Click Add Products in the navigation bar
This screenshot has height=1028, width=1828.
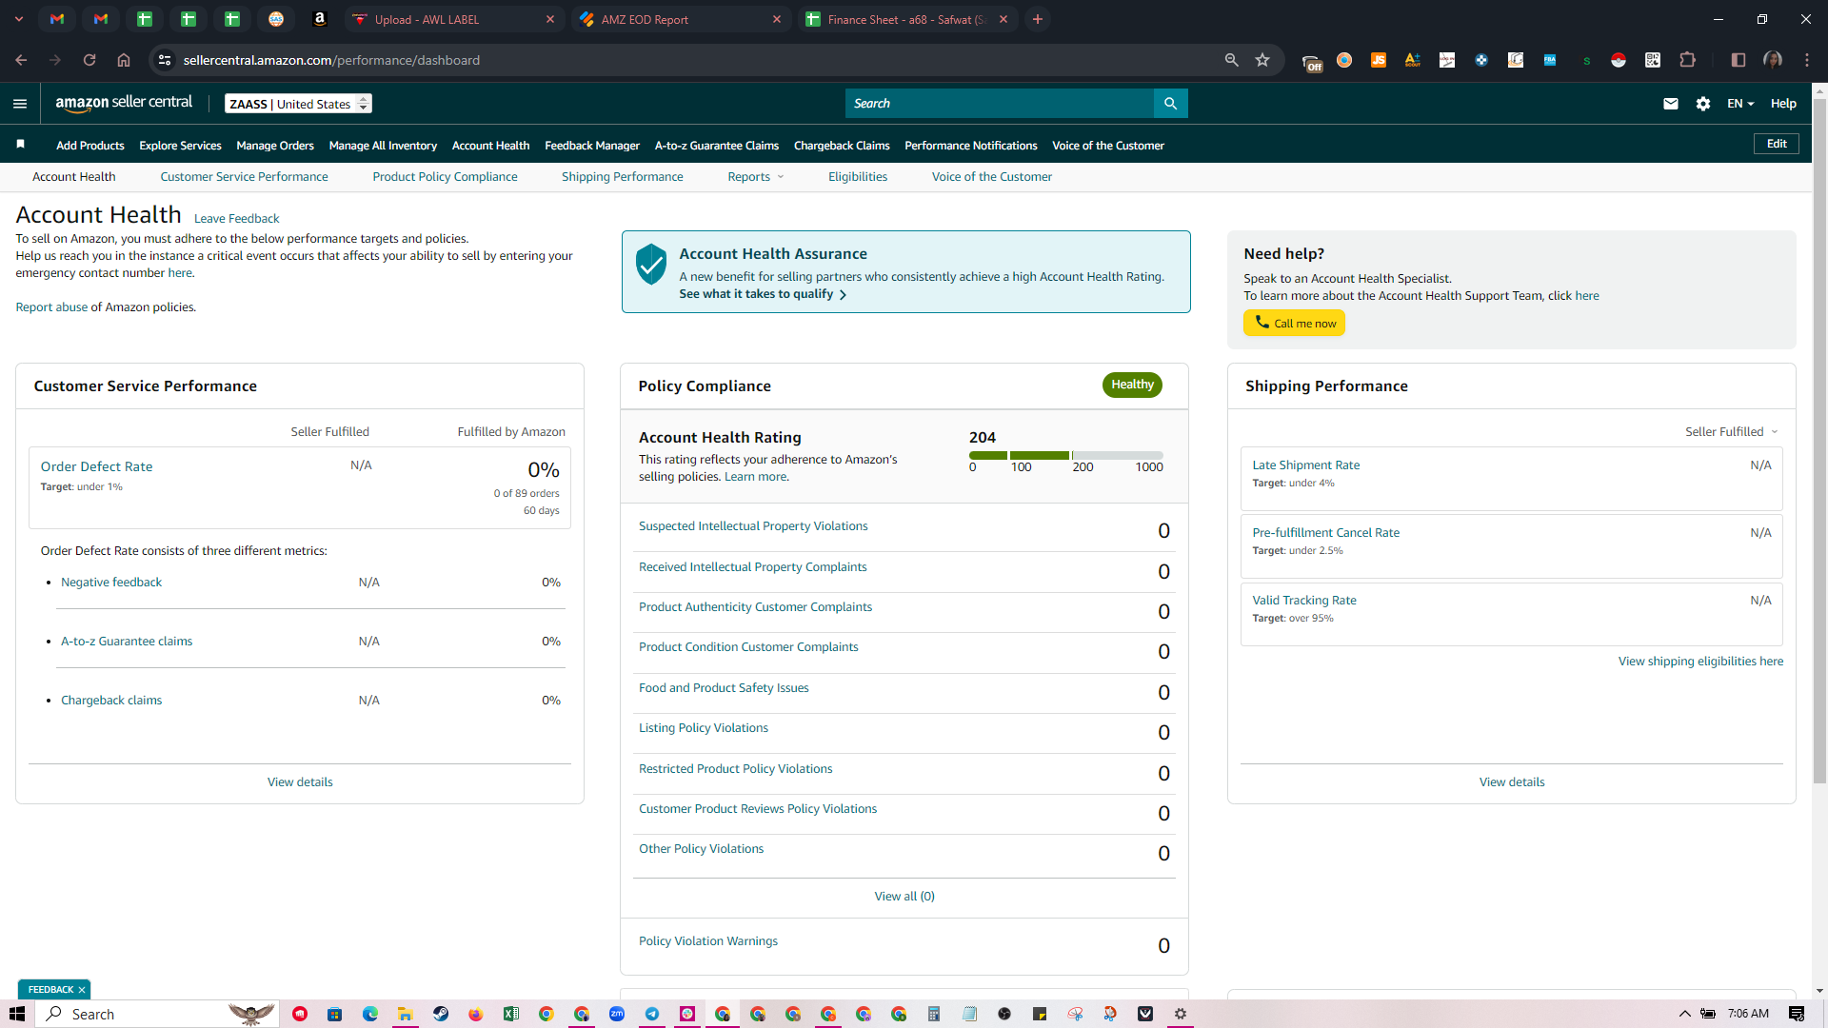pyautogui.click(x=90, y=146)
